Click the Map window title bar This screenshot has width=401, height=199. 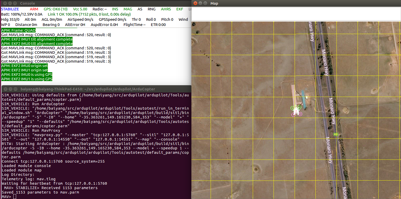tap(296, 3)
